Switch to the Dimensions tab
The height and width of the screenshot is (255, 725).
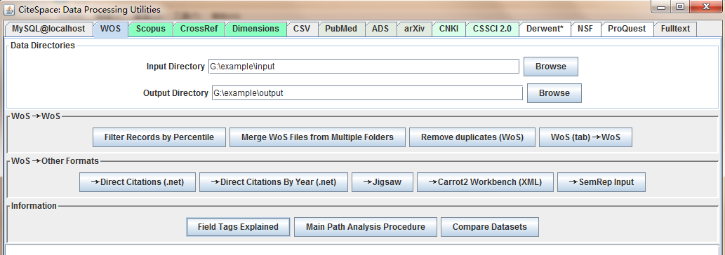point(255,29)
